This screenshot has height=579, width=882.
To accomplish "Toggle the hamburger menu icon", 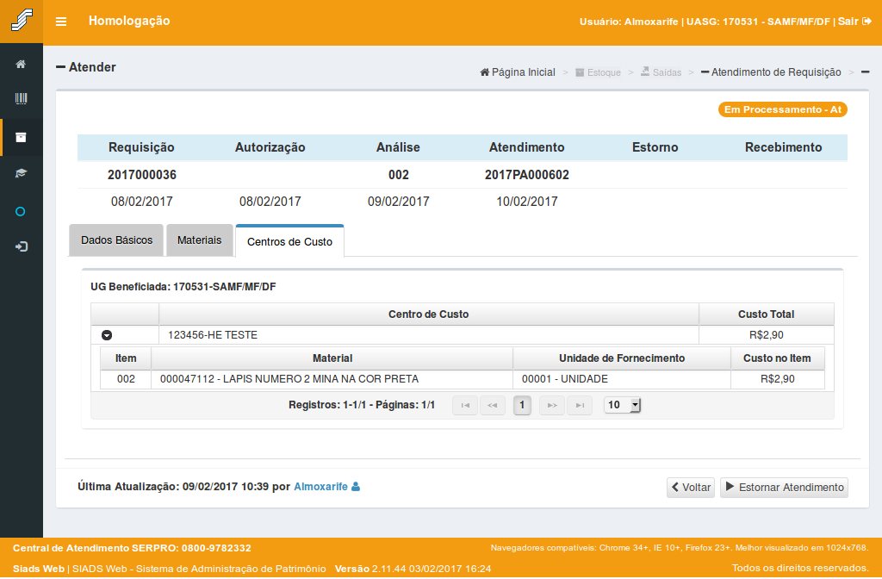I will tap(61, 22).
